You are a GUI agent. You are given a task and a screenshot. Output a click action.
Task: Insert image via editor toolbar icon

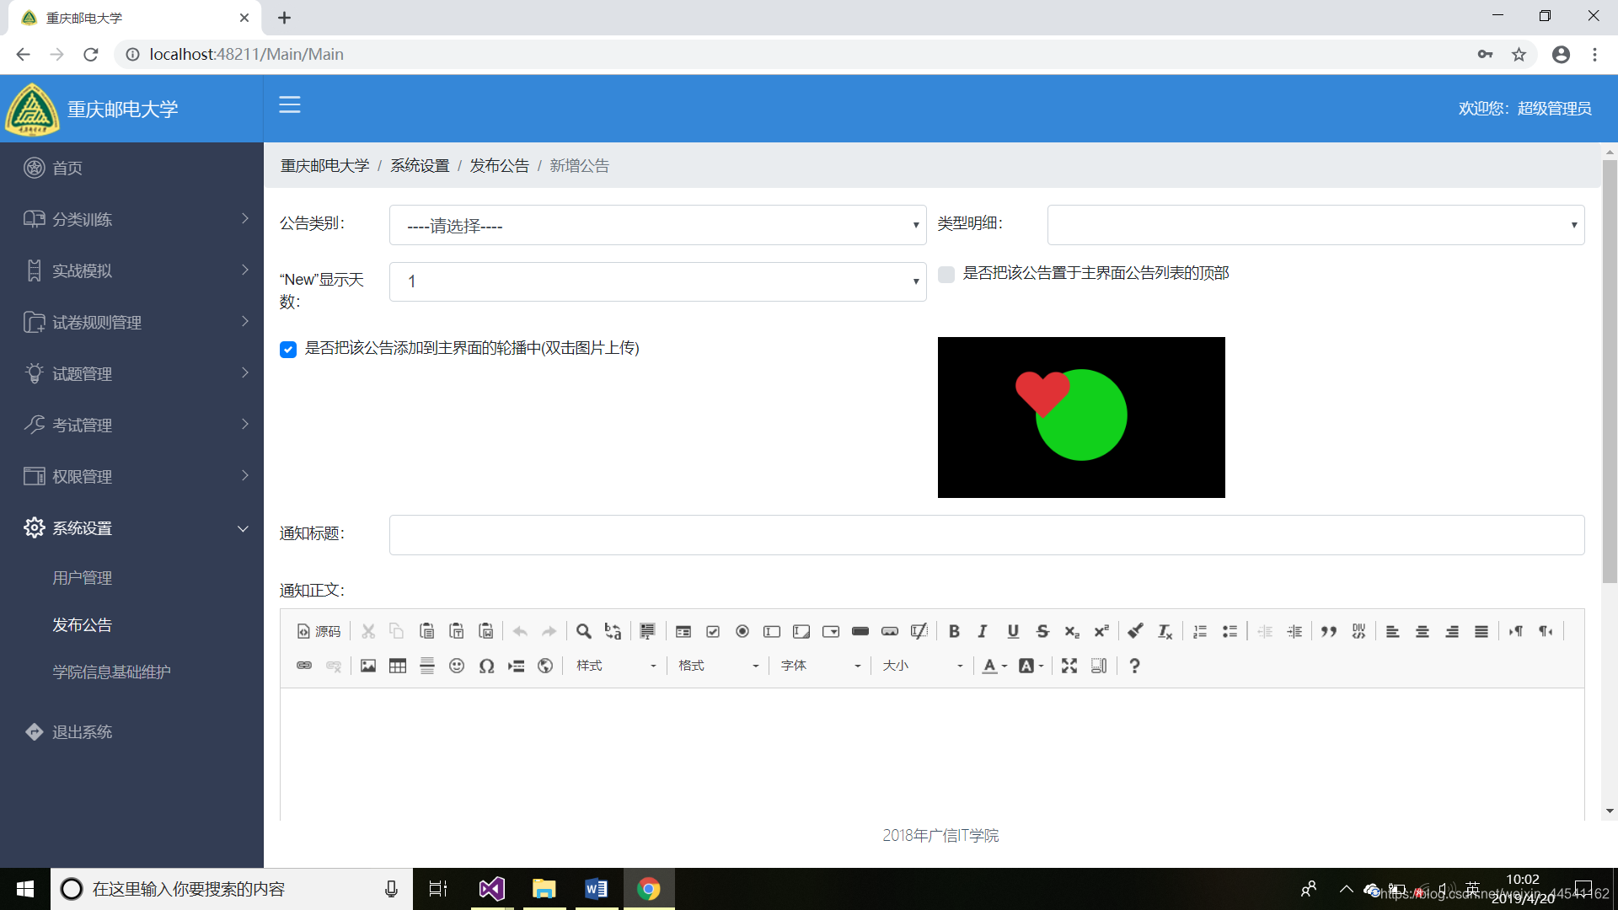(x=368, y=666)
